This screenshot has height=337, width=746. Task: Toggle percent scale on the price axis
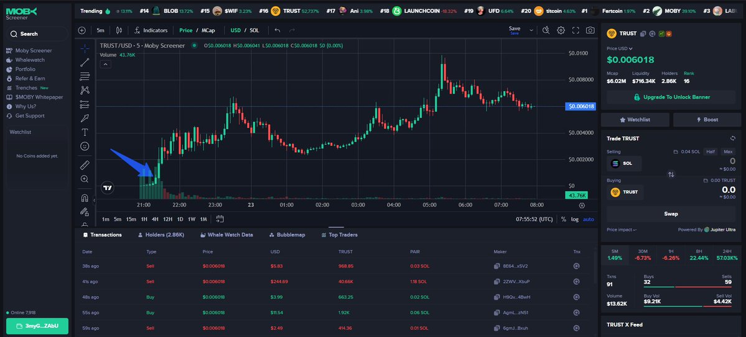point(563,219)
